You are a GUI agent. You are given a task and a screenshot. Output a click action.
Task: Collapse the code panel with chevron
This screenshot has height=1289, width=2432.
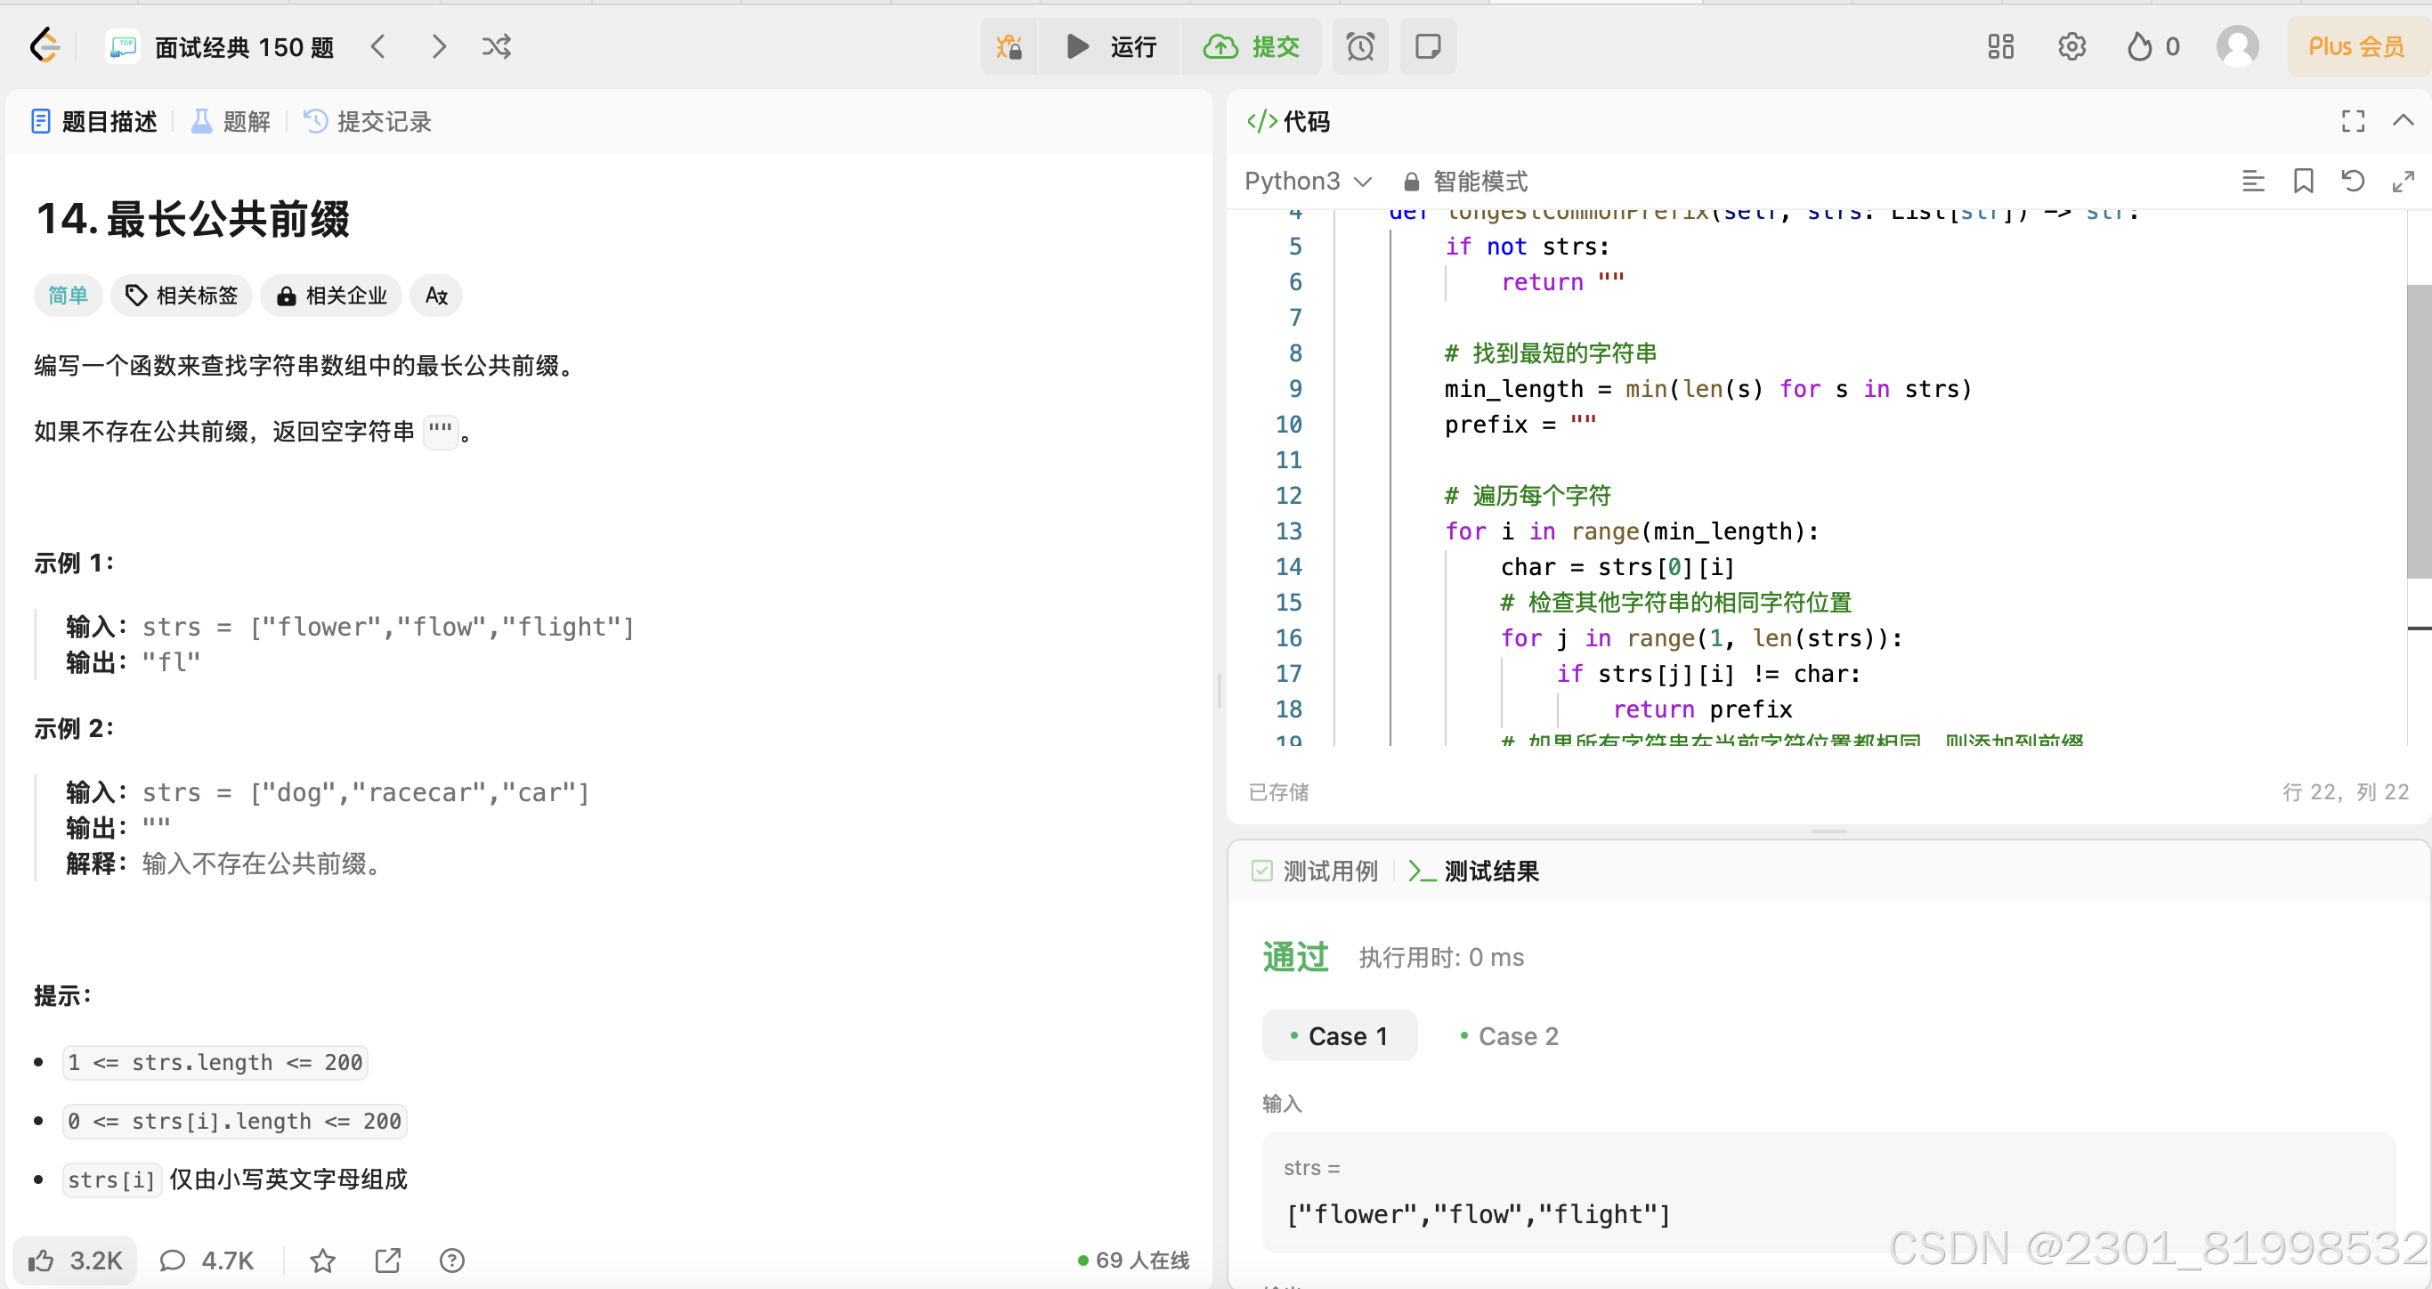coord(2402,121)
